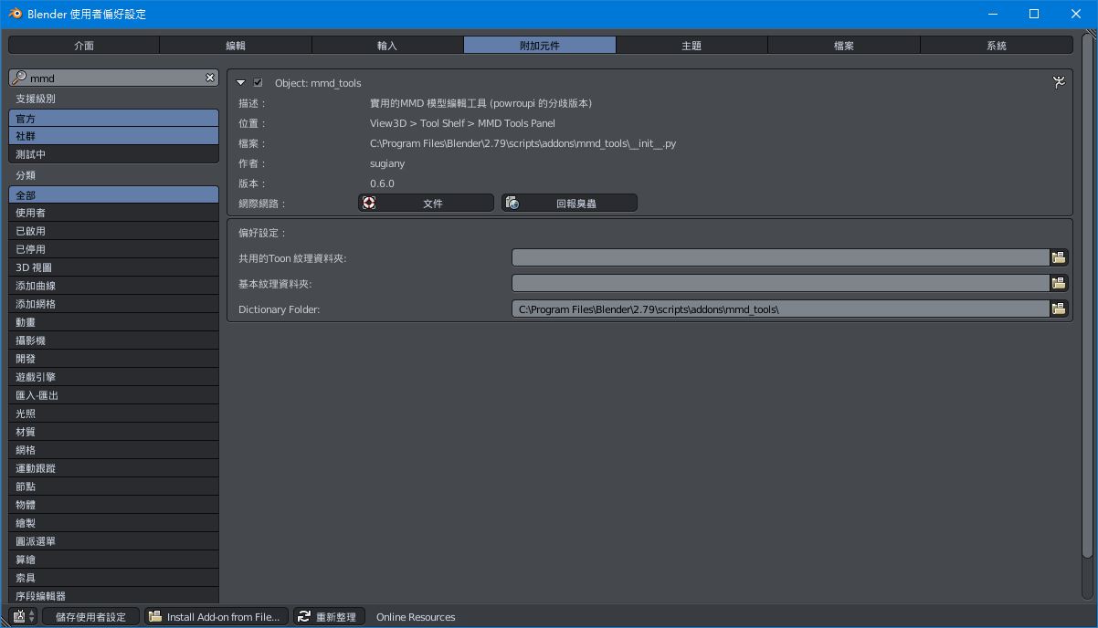Disable the mmd_tools add-on checkbox

click(258, 81)
